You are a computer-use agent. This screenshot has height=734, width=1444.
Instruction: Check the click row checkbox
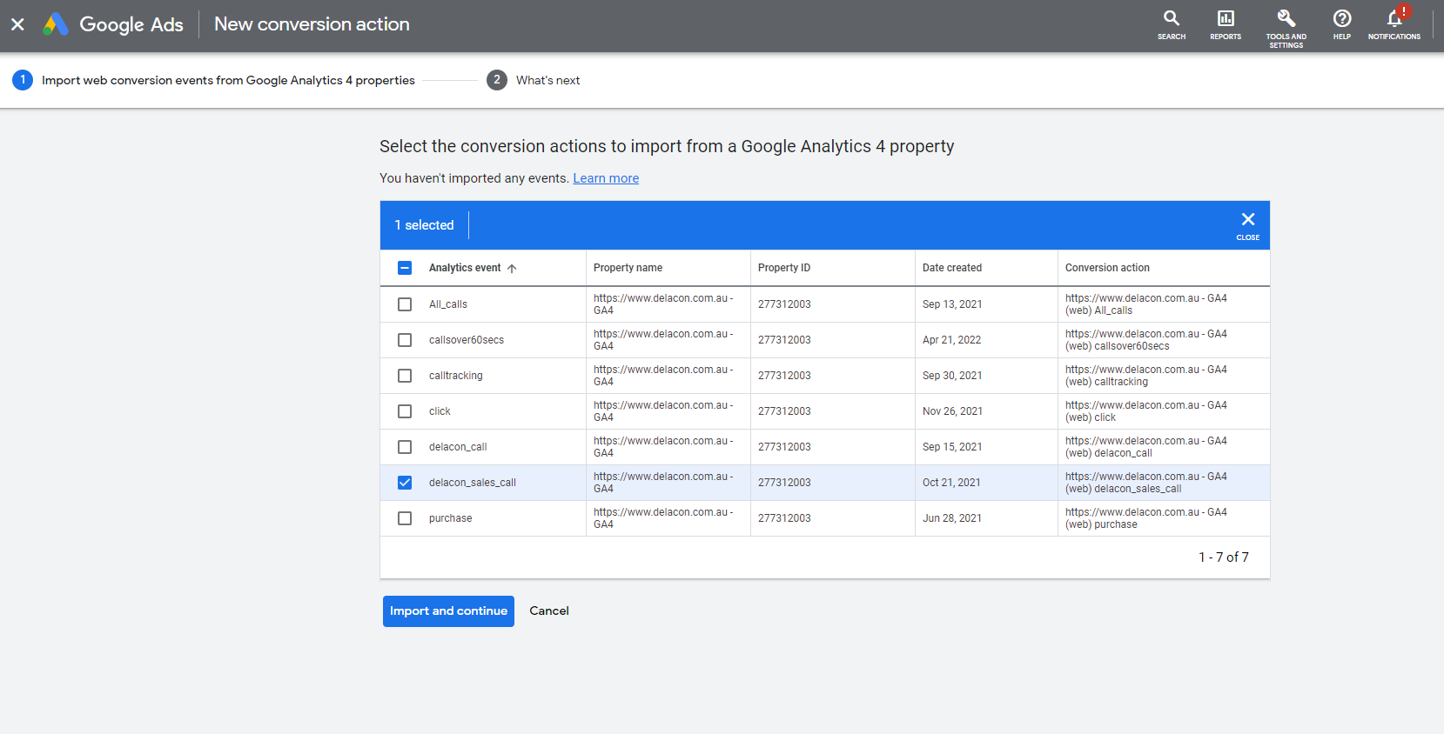pyautogui.click(x=405, y=411)
